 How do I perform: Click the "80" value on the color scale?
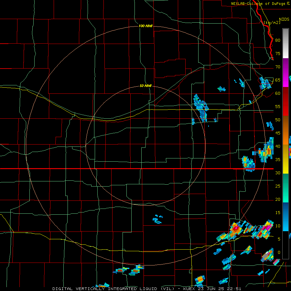click(x=278, y=40)
